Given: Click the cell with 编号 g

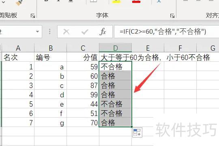Looking at the screenshot, I should [51, 122].
